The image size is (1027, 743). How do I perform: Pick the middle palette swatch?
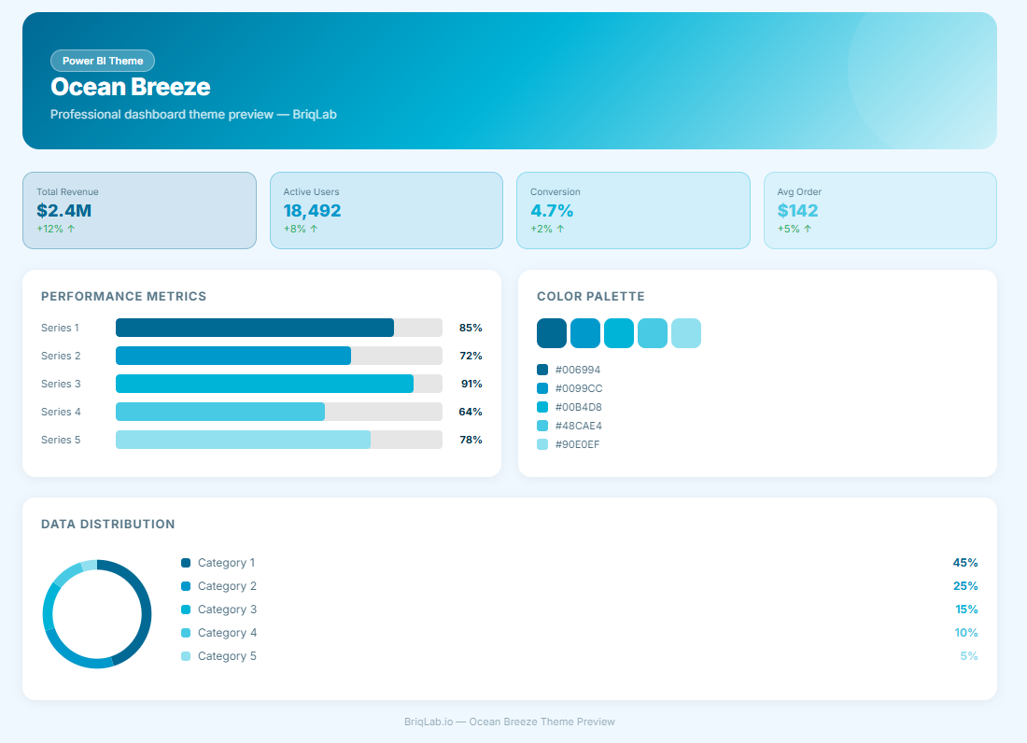pos(619,333)
